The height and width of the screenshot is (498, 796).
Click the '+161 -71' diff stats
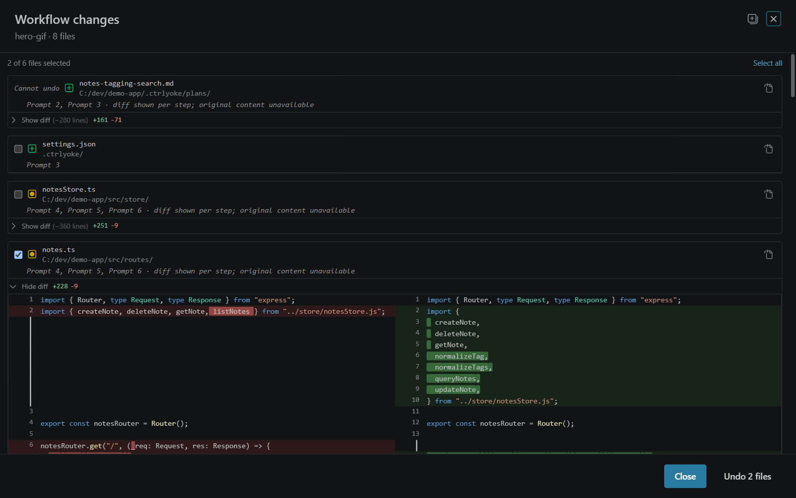[x=107, y=120]
